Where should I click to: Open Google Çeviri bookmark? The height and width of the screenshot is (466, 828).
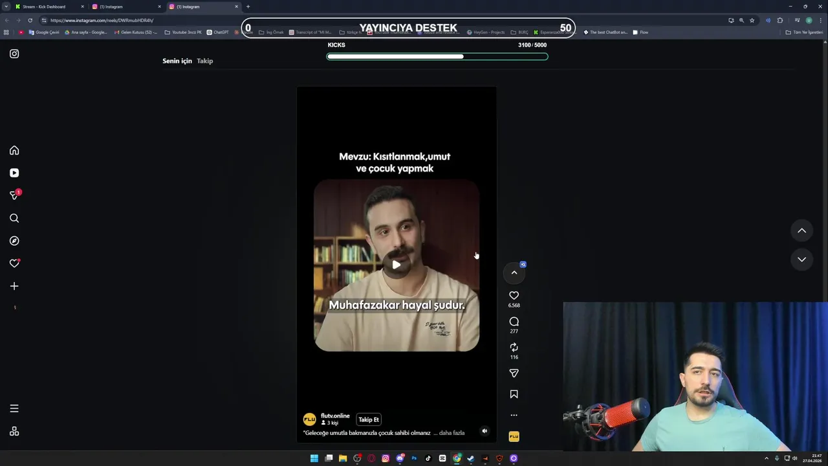click(x=43, y=32)
